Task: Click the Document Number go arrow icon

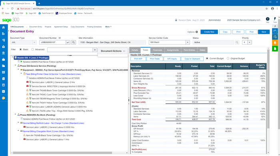Action: click(x=68, y=42)
